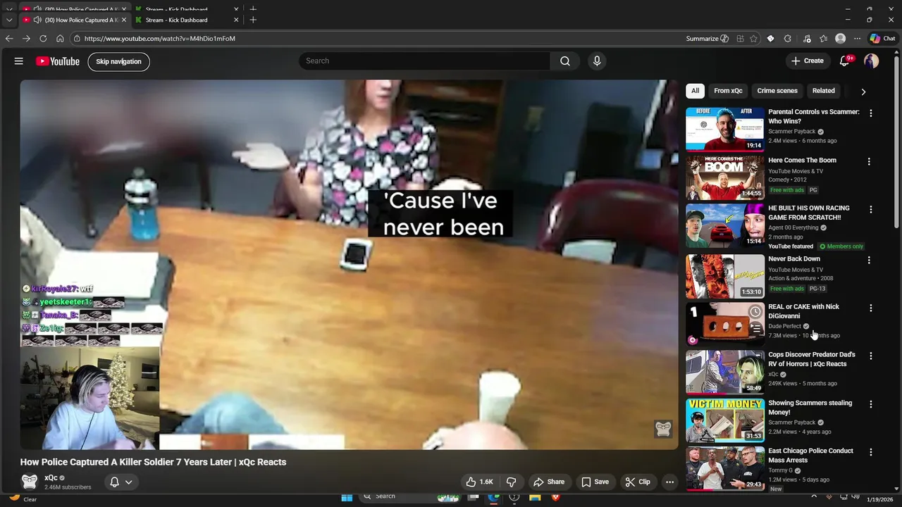Open the Copilot Chat button
This screenshot has width=902, height=507.
[x=882, y=39]
